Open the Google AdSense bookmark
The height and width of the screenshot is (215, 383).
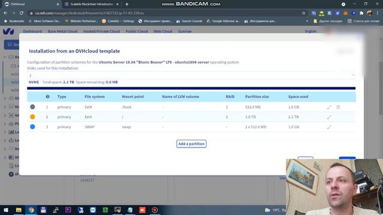pyautogui.click(x=223, y=21)
